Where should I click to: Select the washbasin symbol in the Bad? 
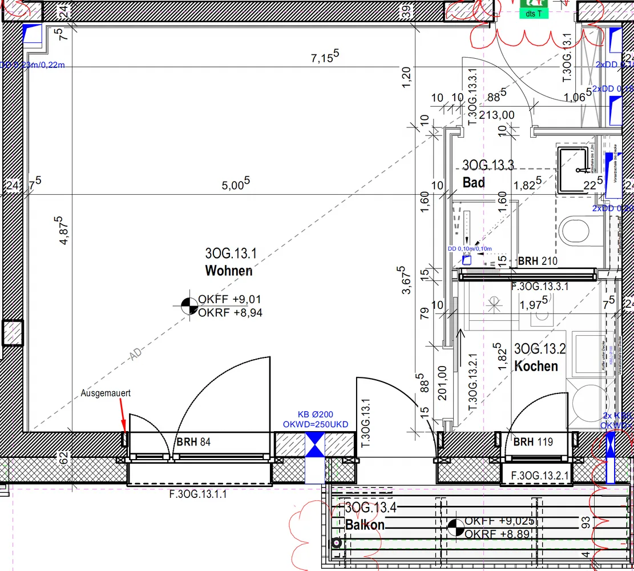click(x=574, y=170)
